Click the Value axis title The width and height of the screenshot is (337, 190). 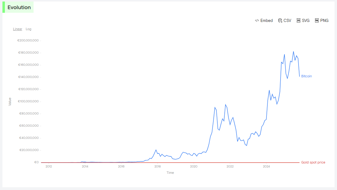point(10,101)
